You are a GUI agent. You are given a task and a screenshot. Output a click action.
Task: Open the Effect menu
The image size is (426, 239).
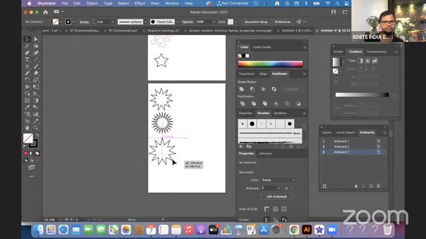coord(140,3)
